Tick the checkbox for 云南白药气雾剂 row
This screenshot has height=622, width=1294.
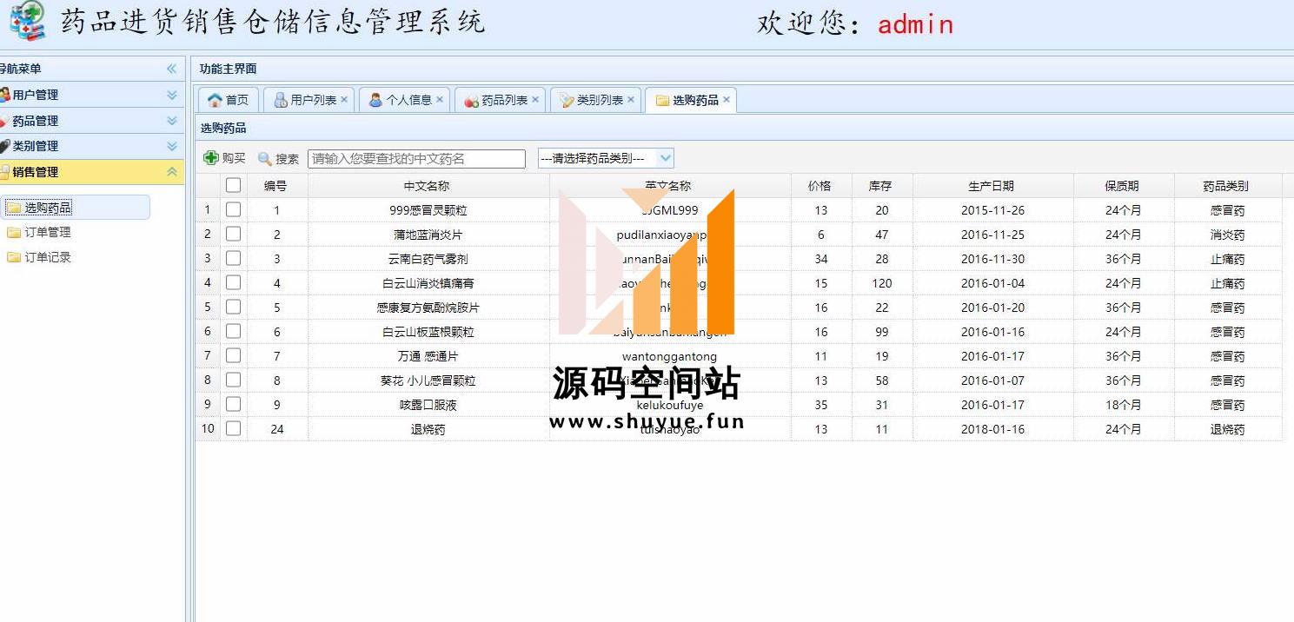coord(233,258)
